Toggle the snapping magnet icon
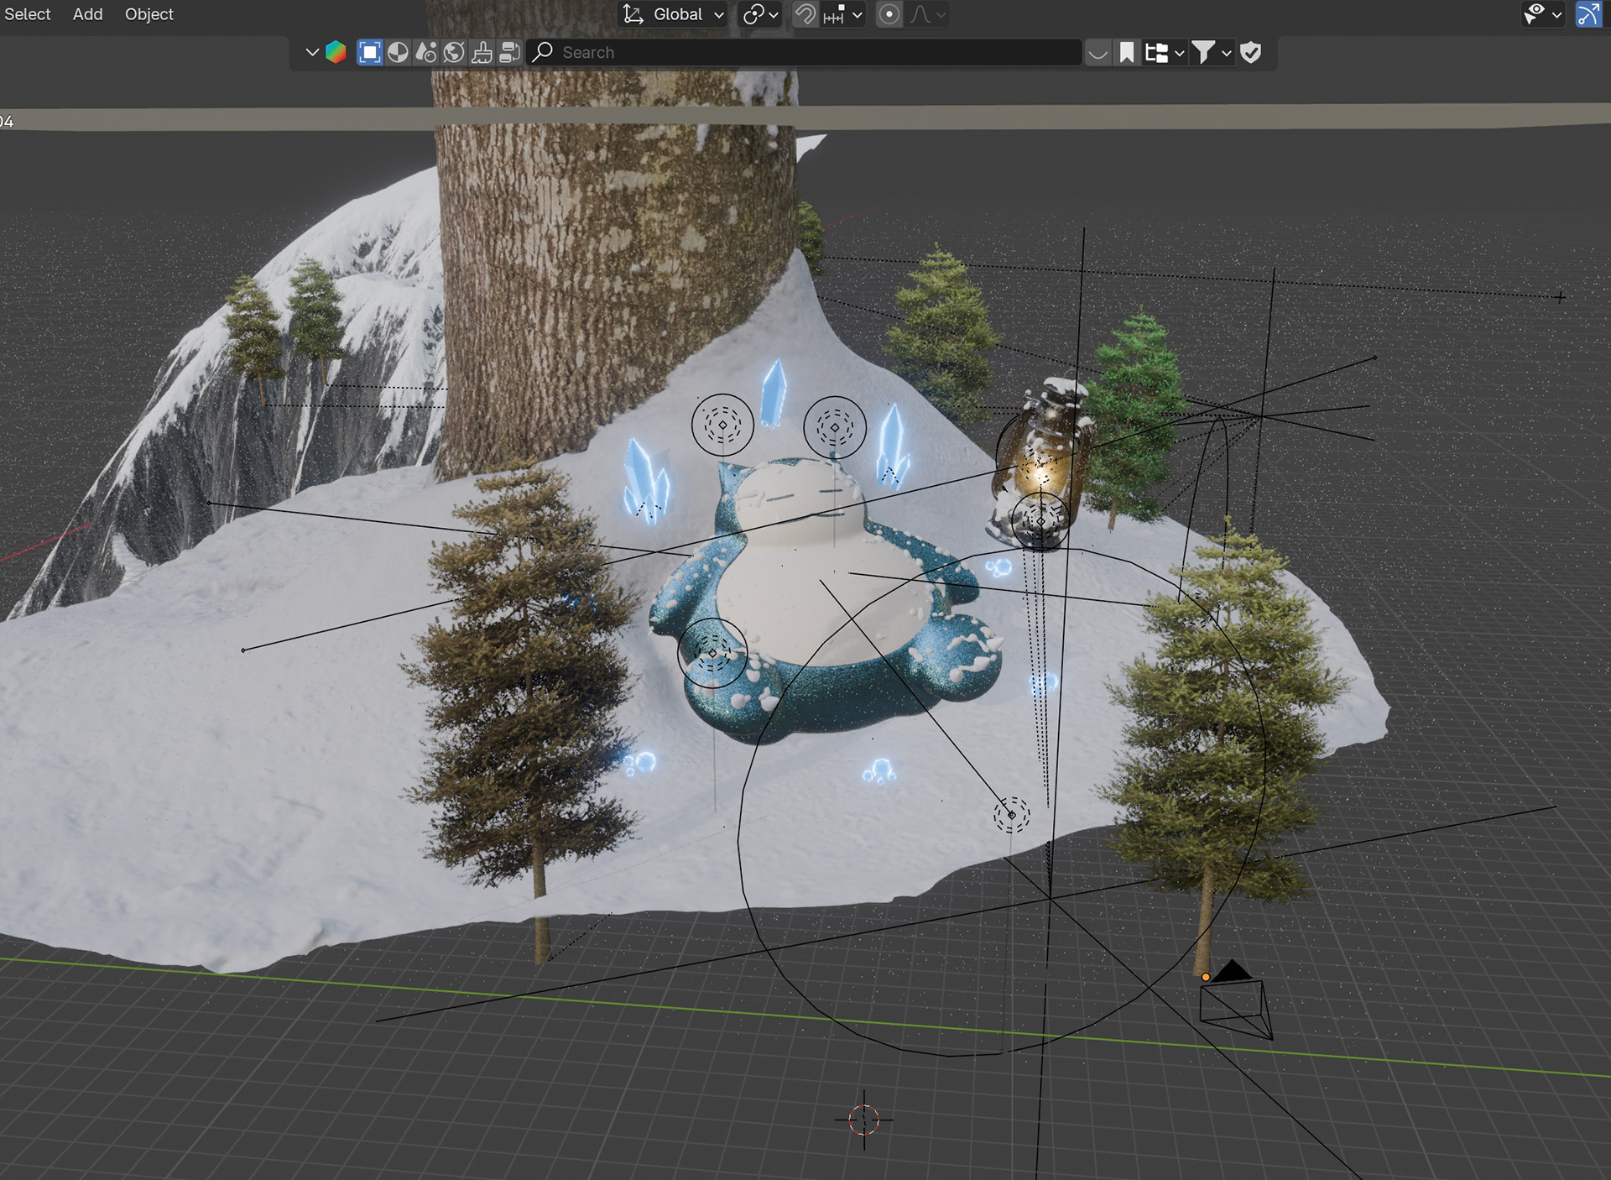This screenshot has width=1611, height=1180. click(x=805, y=14)
